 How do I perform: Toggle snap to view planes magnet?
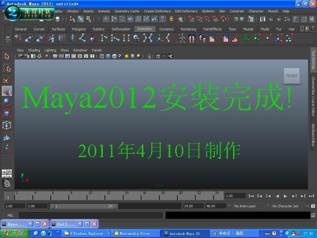215,19
